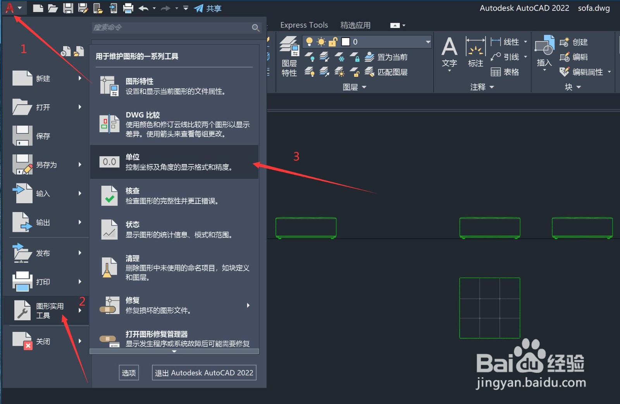Click the 置为当前 make current button

[386, 57]
